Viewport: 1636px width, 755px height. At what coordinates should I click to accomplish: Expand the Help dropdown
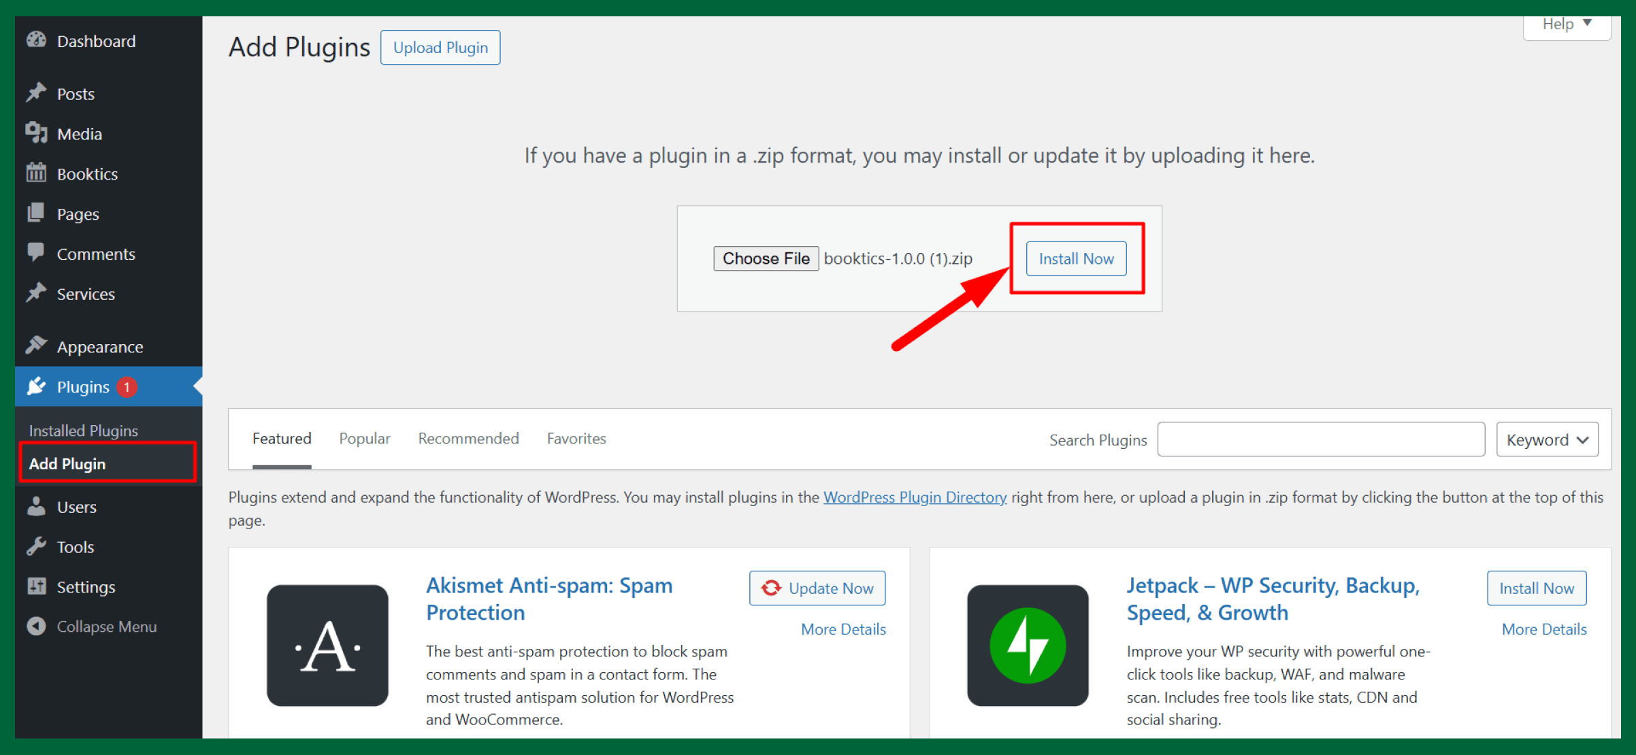coord(1567,25)
